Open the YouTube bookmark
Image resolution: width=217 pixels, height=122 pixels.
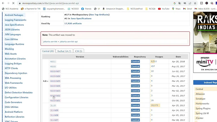tap(164, 9)
